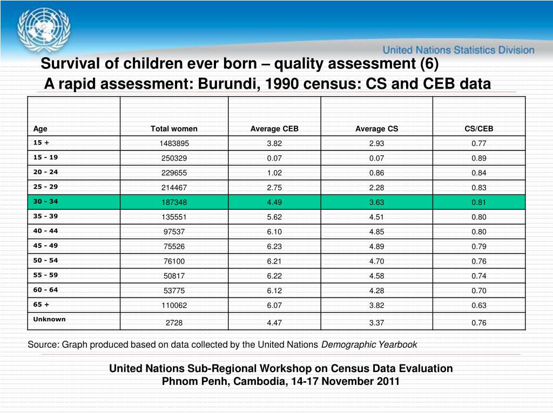Click the 'Average CS' column header

pyautogui.click(x=376, y=129)
